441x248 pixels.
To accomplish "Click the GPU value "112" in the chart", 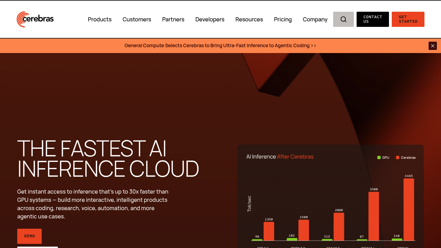I will pyautogui.click(x=327, y=237).
